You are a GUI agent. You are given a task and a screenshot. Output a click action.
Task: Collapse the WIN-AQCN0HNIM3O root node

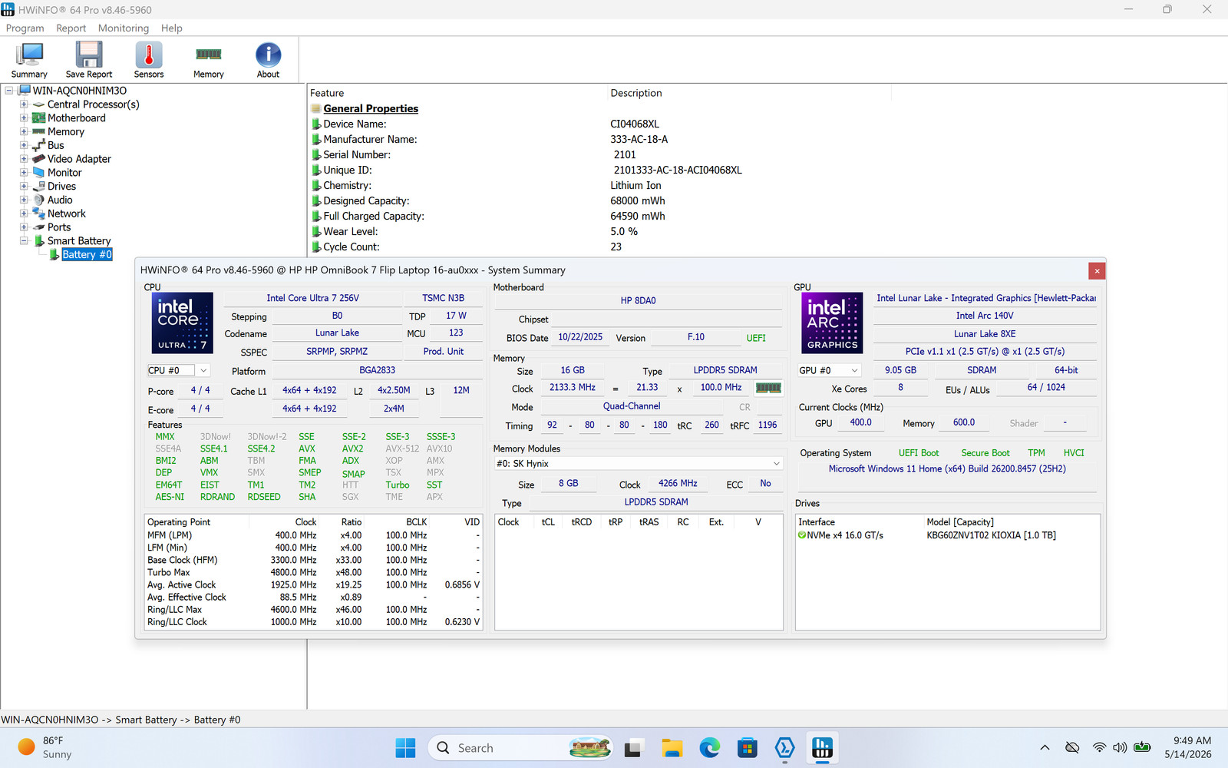point(9,91)
